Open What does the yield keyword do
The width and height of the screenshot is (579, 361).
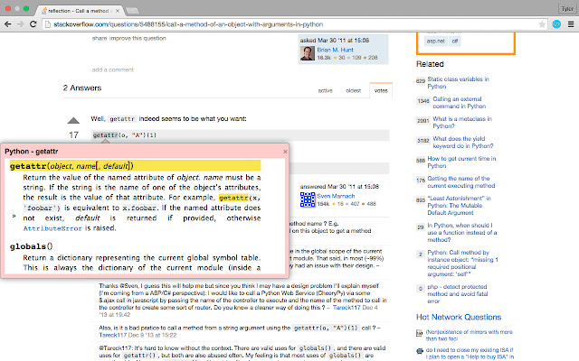click(462, 143)
